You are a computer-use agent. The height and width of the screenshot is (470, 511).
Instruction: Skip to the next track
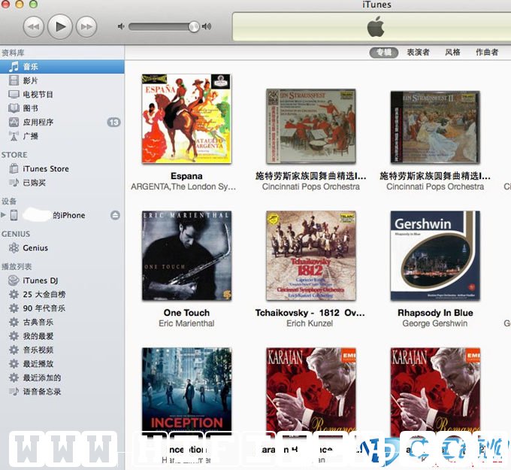click(86, 27)
